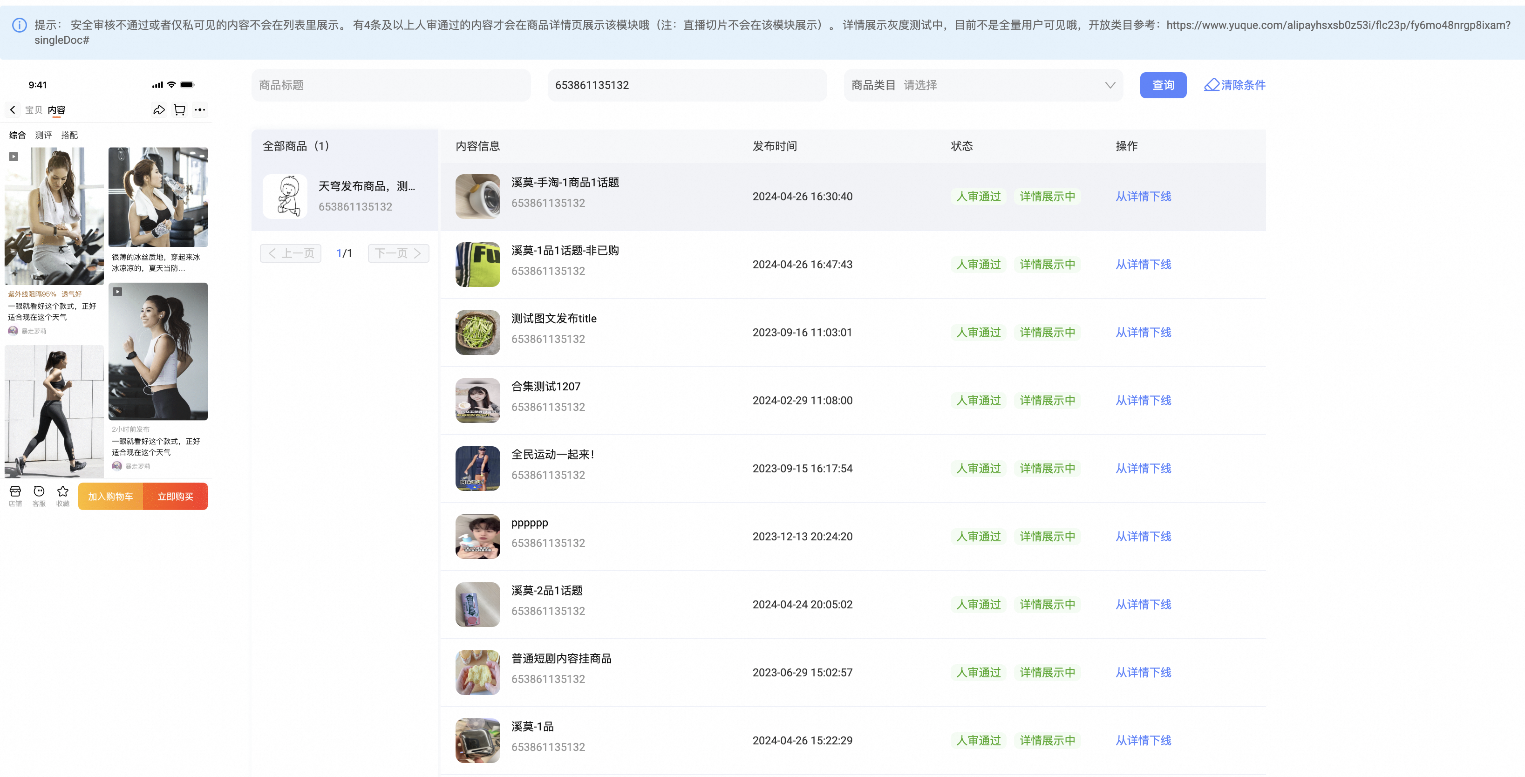Open the three-dots menu in phone preview
This screenshot has height=777, width=1525.
coord(200,109)
